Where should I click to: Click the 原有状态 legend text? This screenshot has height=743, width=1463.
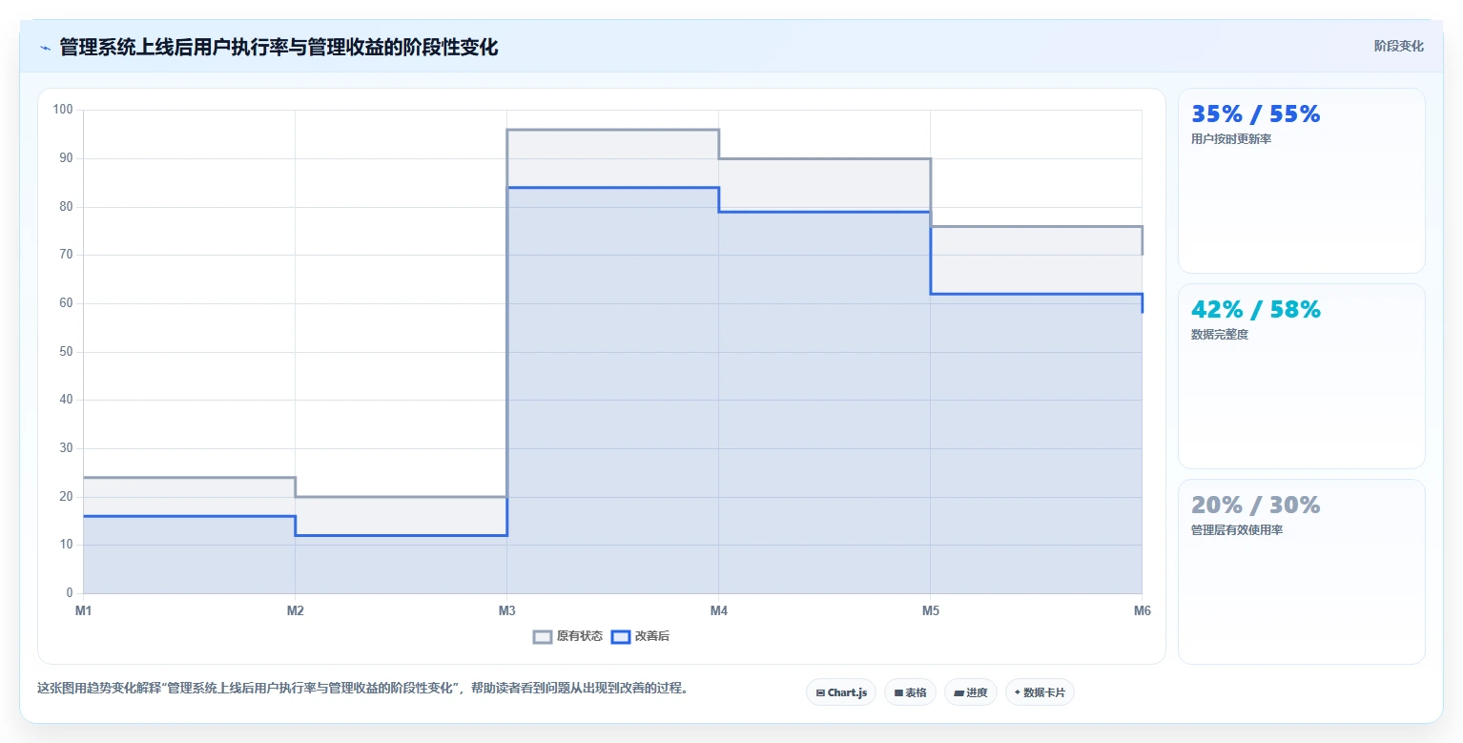pos(580,636)
